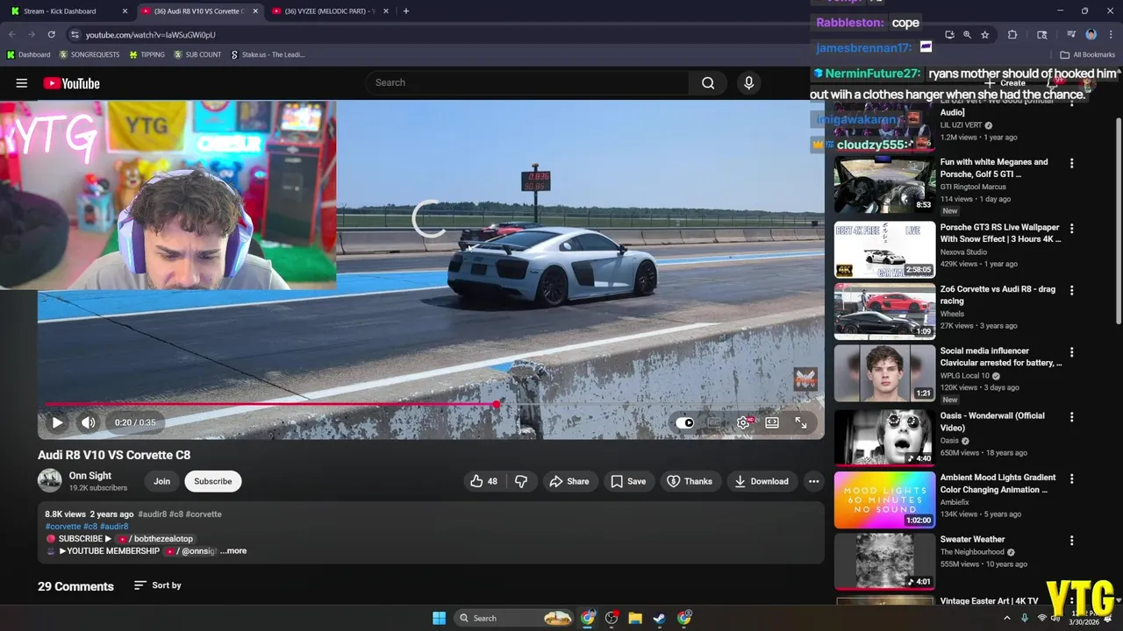Image resolution: width=1123 pixels, height=631 pixels.
Task: Open options for Oasis Wonderwall video
Action: click(1071, 417)
